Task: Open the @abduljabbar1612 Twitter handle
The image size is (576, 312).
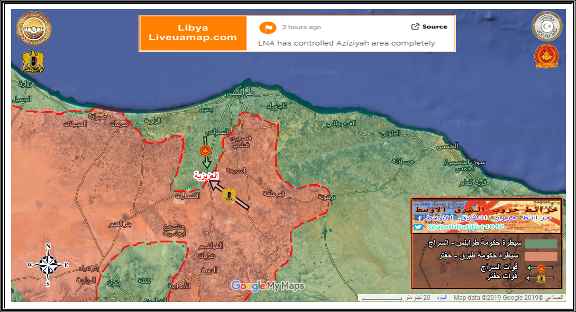Action: click(465, 227)
